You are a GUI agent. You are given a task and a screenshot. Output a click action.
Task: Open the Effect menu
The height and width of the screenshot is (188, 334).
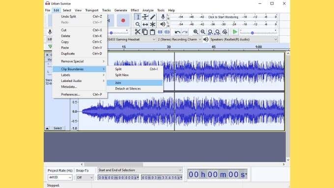click(135, 10)
